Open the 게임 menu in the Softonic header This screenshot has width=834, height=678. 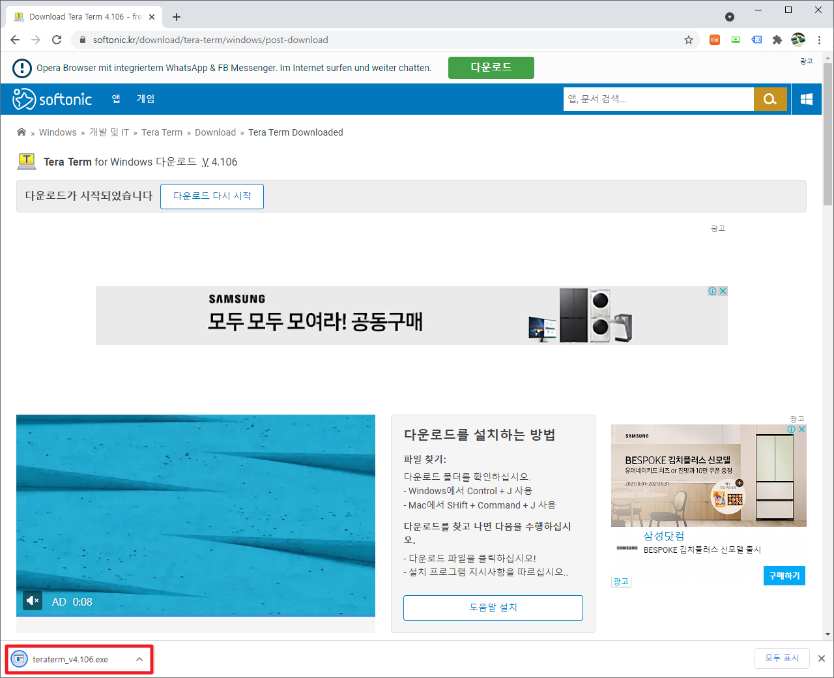145,99
